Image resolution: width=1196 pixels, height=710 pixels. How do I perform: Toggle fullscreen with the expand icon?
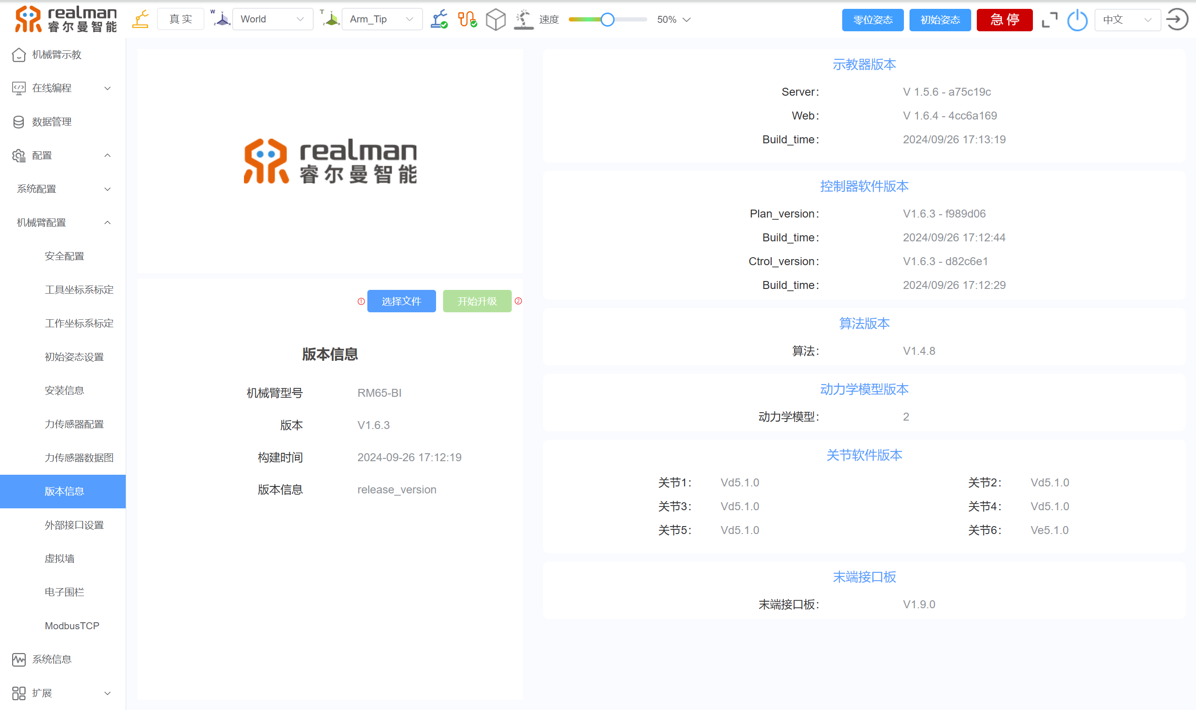(1049, 20)
